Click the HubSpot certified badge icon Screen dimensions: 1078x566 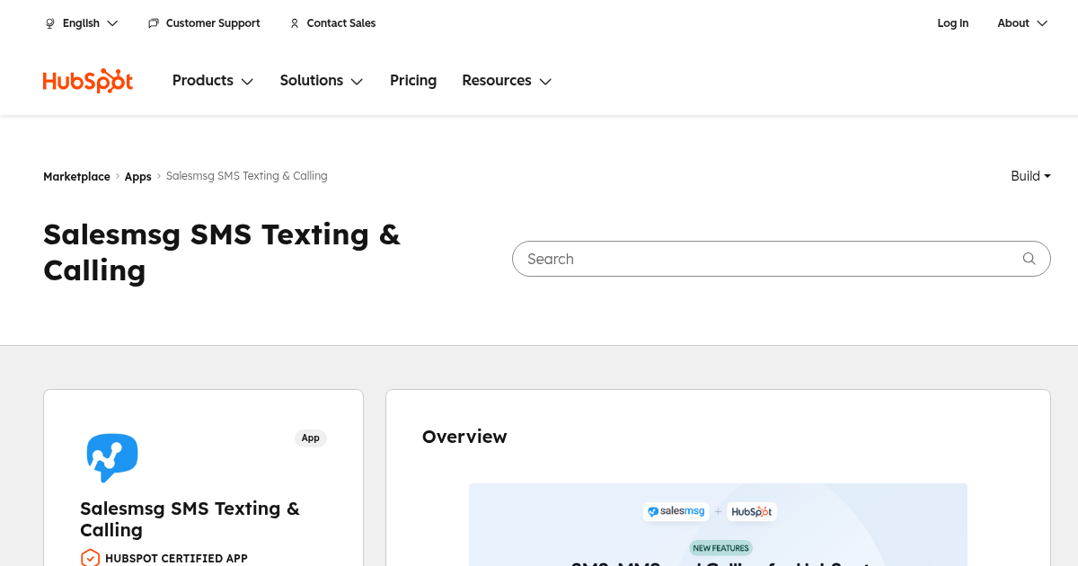90,558
